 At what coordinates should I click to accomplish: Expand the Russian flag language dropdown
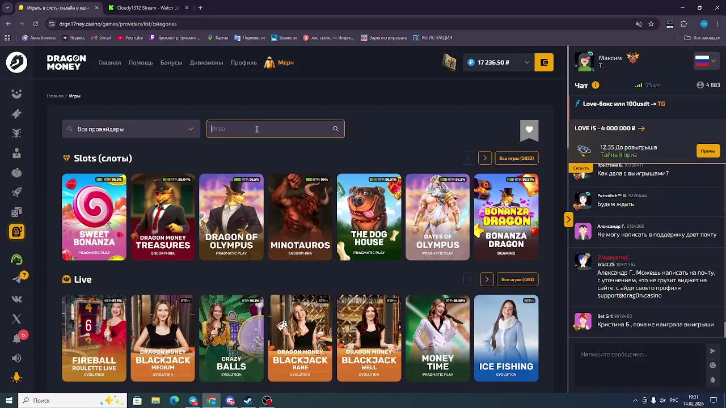click(706, 61)
